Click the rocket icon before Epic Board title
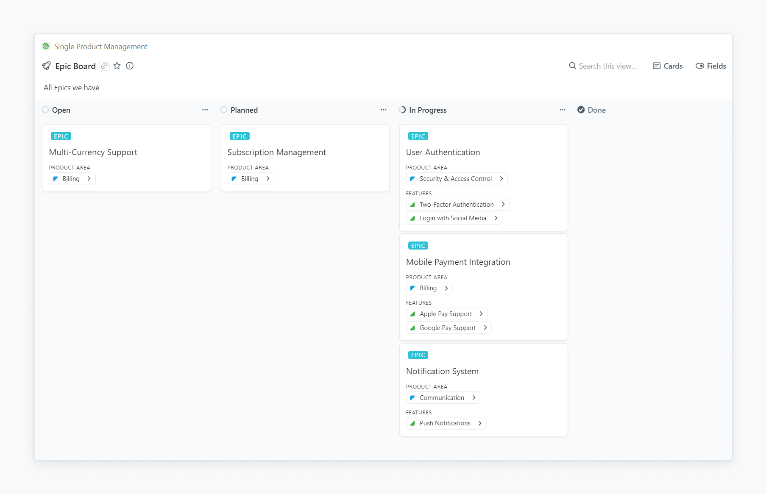 click(46, 66)
